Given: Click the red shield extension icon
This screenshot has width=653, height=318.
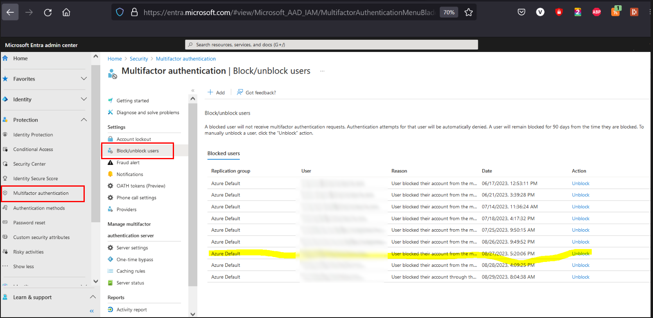Looking at the screenshot, I should 559,12.
